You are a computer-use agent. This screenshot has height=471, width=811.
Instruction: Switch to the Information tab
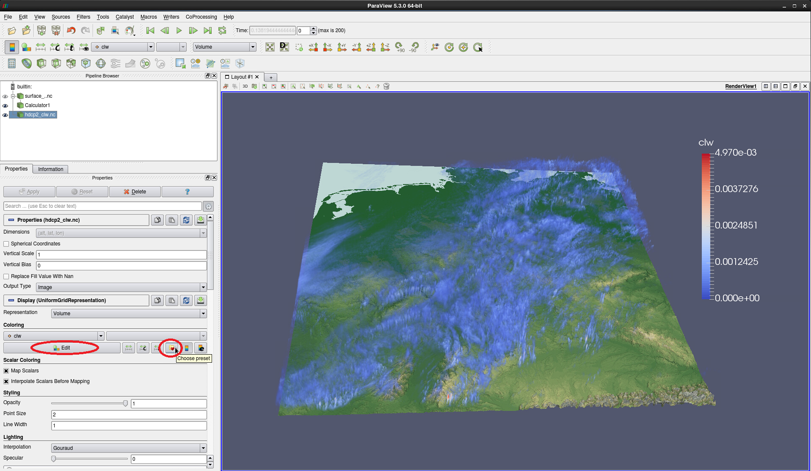pos(50,169)
